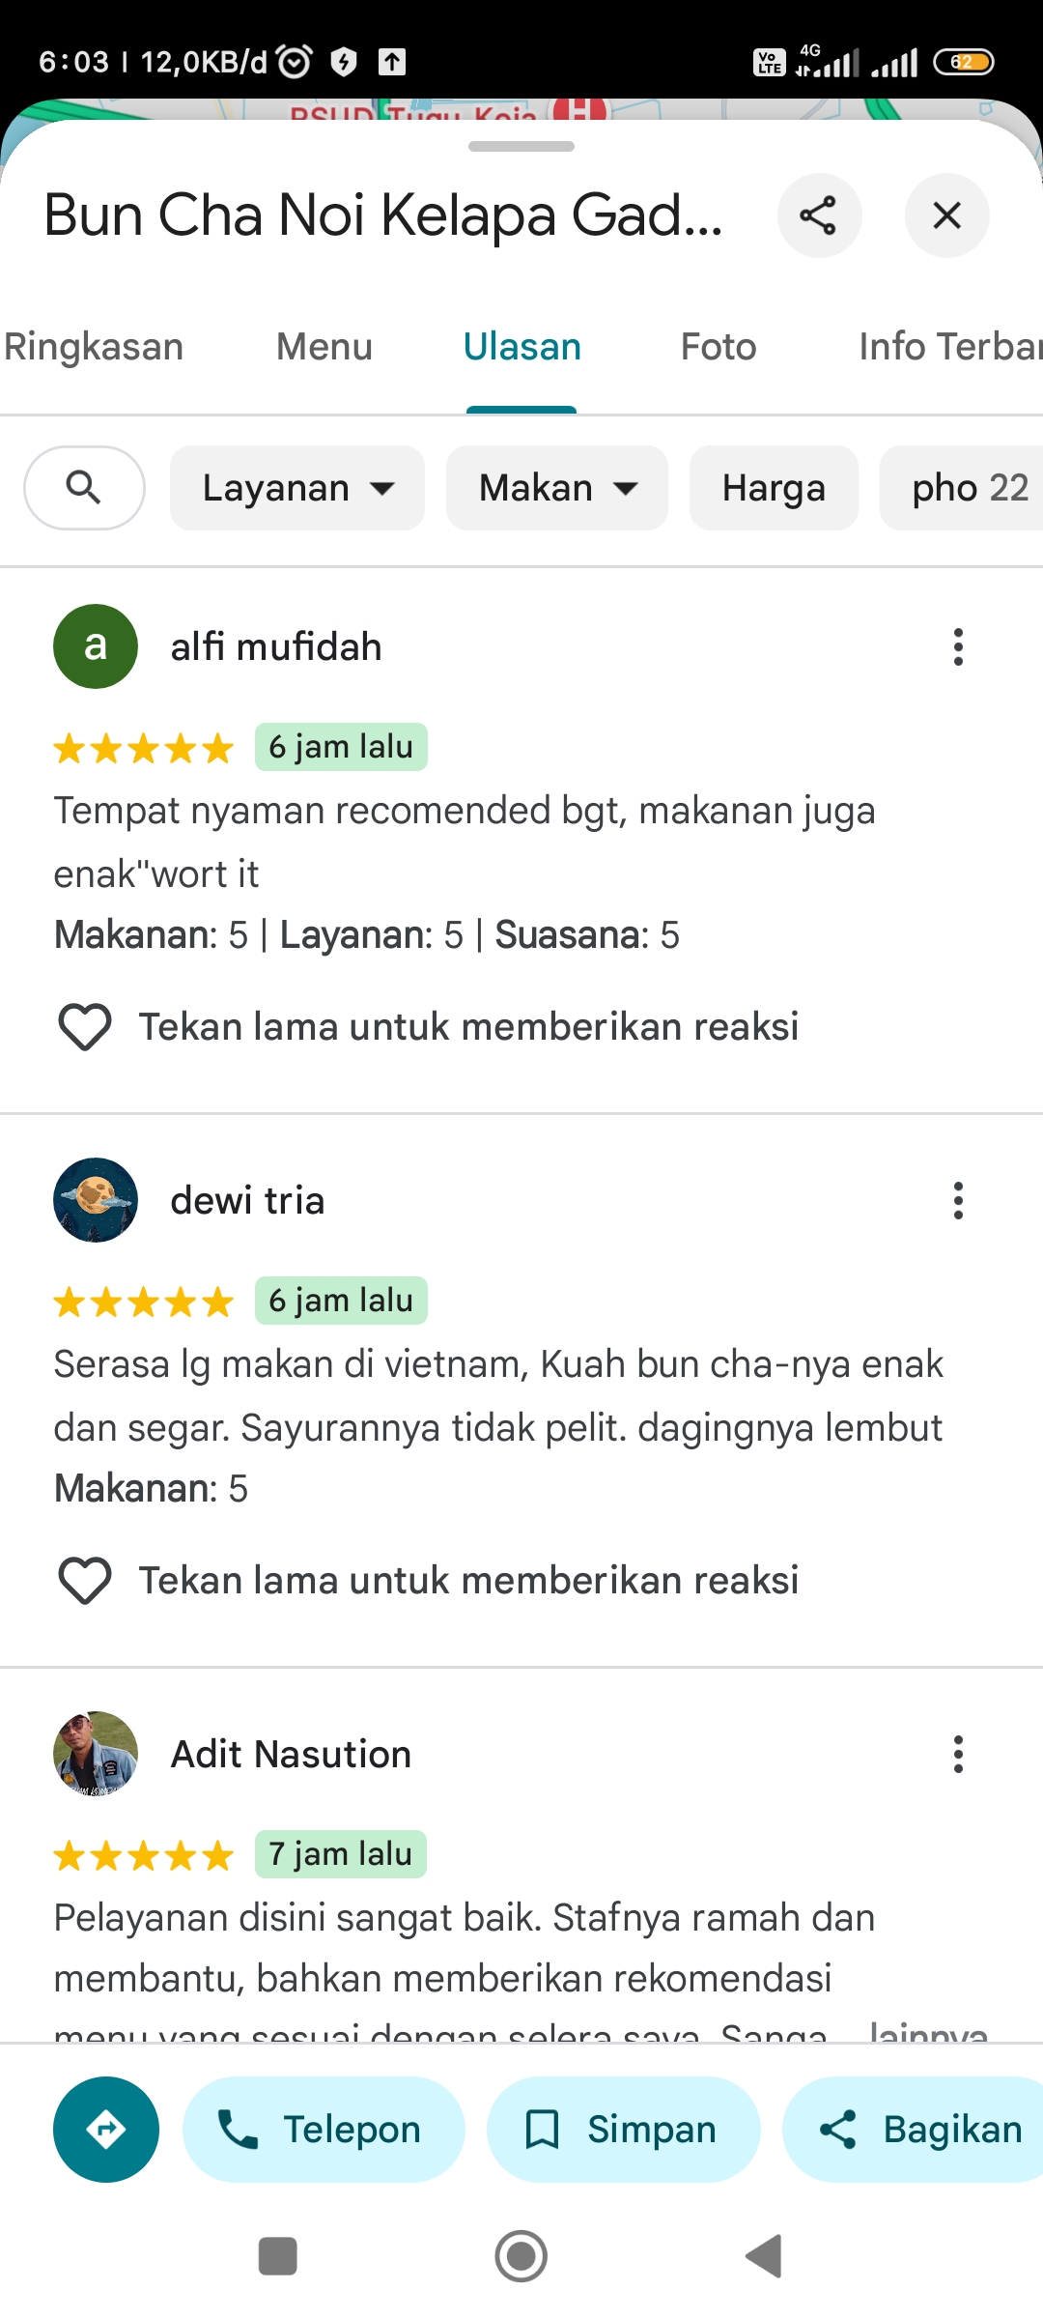The width and height of the screenshot is (1043, 2319).
Task: Tap the round directions icon button
Action: 106,2130
